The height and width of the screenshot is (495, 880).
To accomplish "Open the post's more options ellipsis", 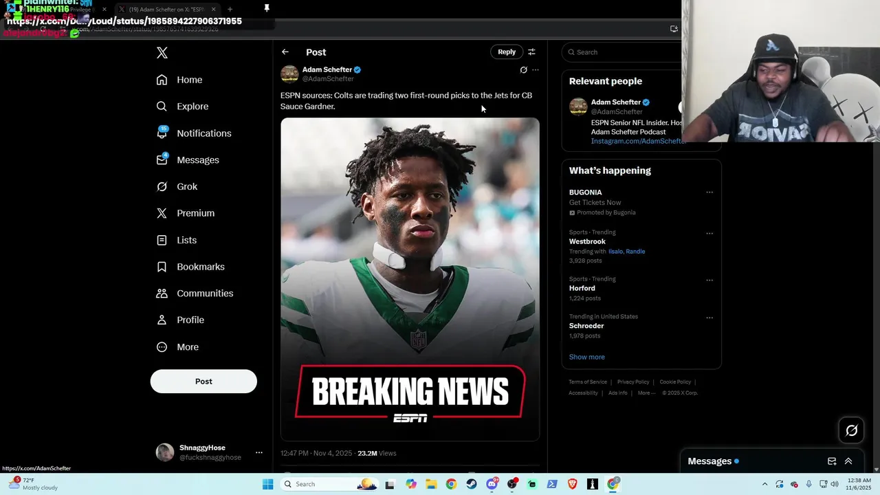I will (x=536, y=70).
